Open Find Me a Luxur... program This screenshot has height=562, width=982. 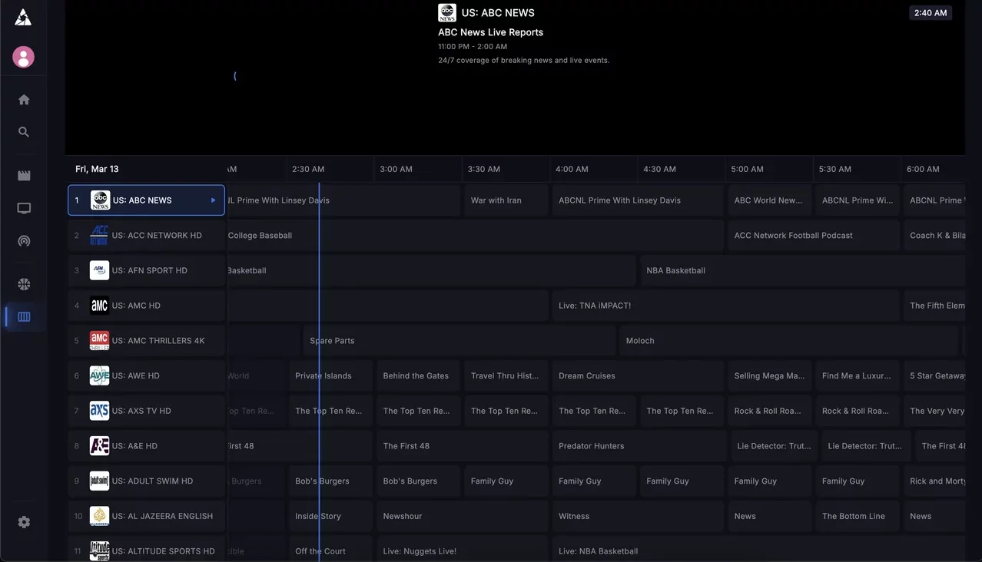(858, 375)
